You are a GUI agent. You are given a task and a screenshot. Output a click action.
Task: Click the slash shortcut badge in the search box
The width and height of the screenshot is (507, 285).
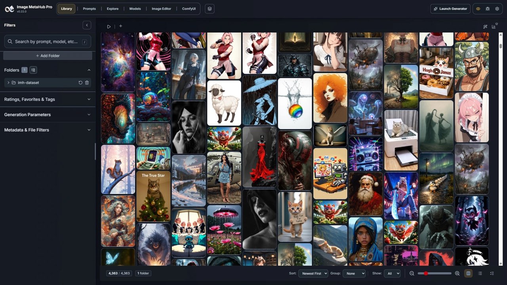point(84,42)
